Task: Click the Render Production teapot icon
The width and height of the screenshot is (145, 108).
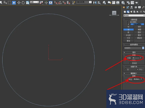Action: tap(137, 3)
